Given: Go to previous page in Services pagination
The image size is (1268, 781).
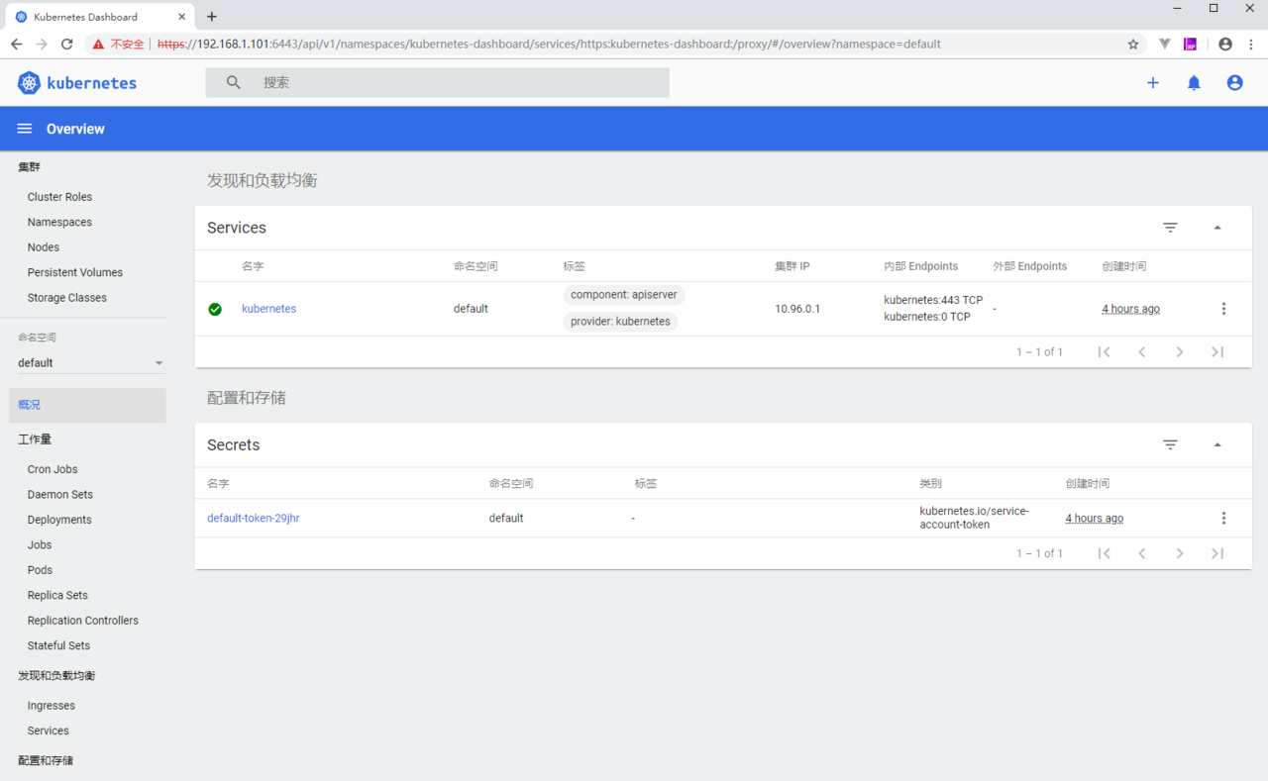Looking at the screenshot, I should [1142, 352].
